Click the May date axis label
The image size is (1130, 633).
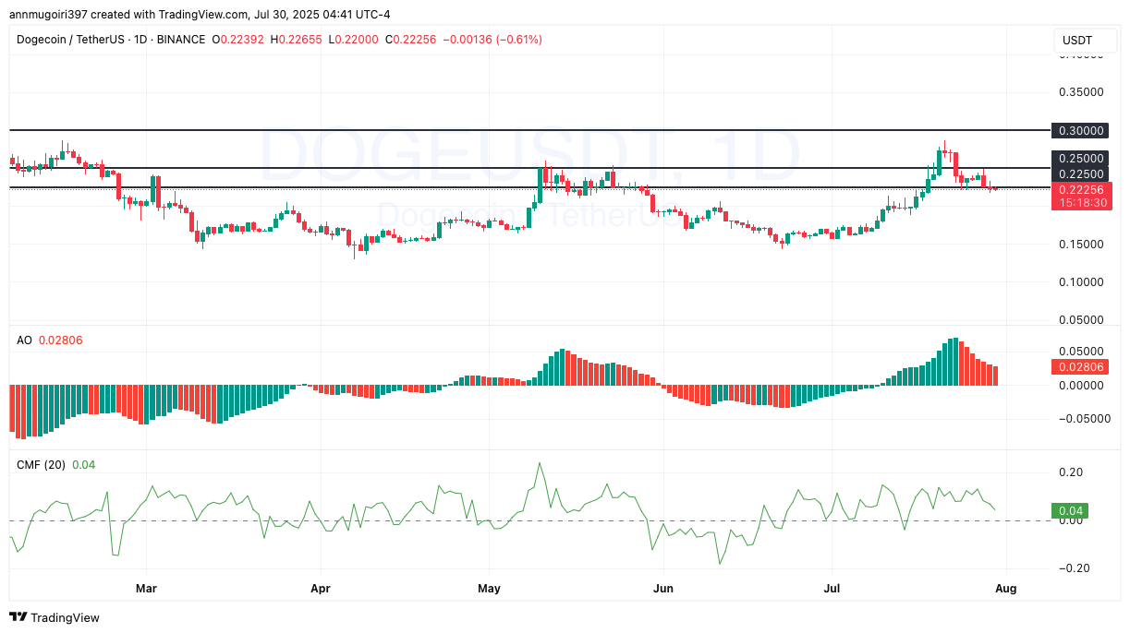[x=489, y=588]
